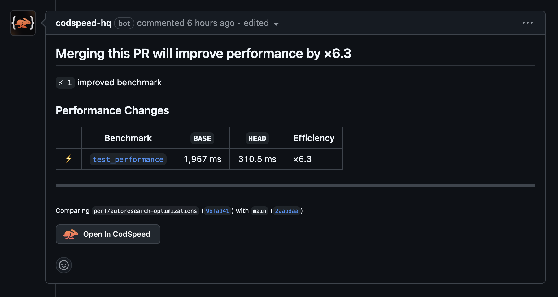Open the edit history via the chevron after edited
558x297 pixels.
coord(277,24)
